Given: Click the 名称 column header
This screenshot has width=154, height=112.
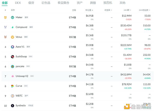Looking at the screenshot, I should pos(13,10).
